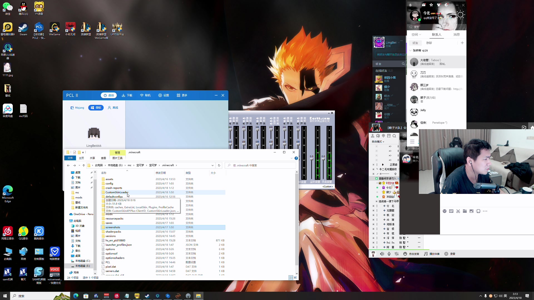Viewport: 534px width, 300px height.
Task: Open the VoiceMeeter desktop shortcut
Action: pyautogui.click(x=55, y=276)
